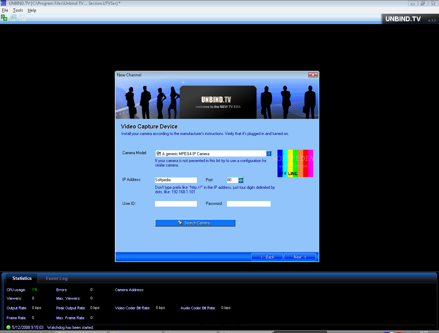Click the "Max. Frame Rate:" statistics label
The image size is (439, 333).
point(71,318)
